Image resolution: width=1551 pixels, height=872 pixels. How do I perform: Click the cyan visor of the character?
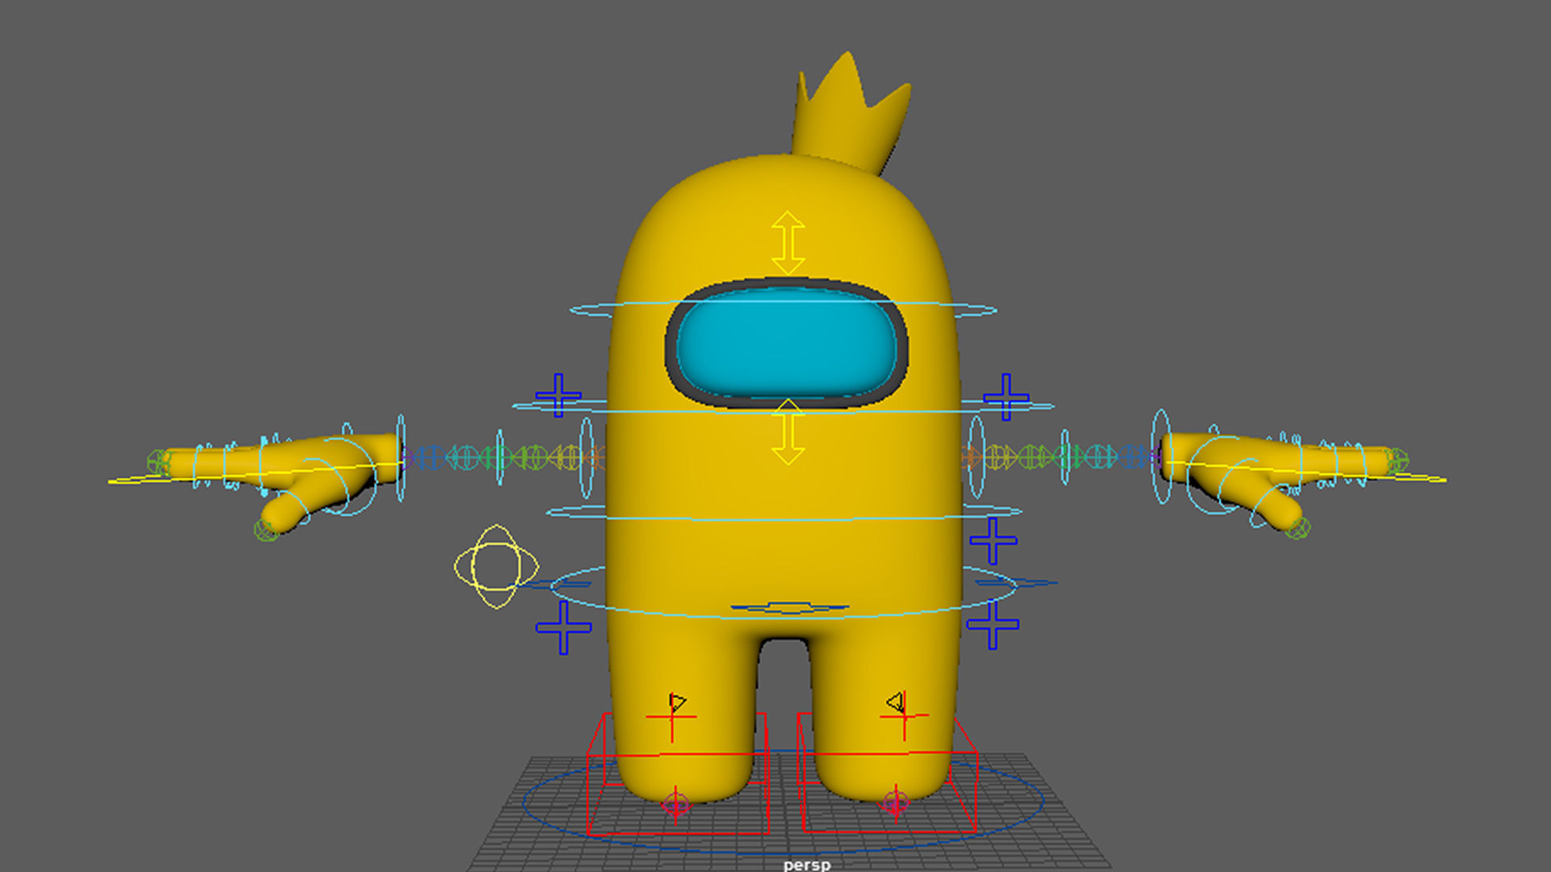786,343
